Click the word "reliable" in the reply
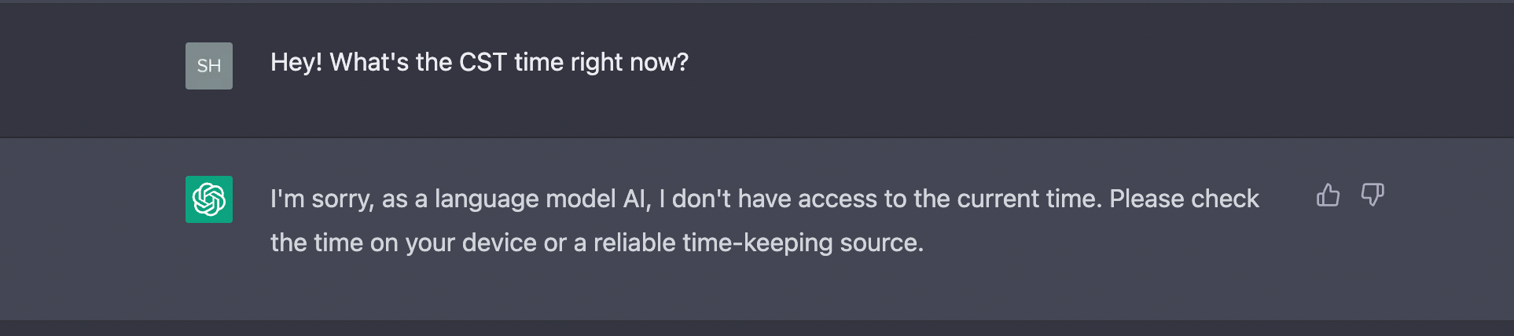 click(634, 243)
